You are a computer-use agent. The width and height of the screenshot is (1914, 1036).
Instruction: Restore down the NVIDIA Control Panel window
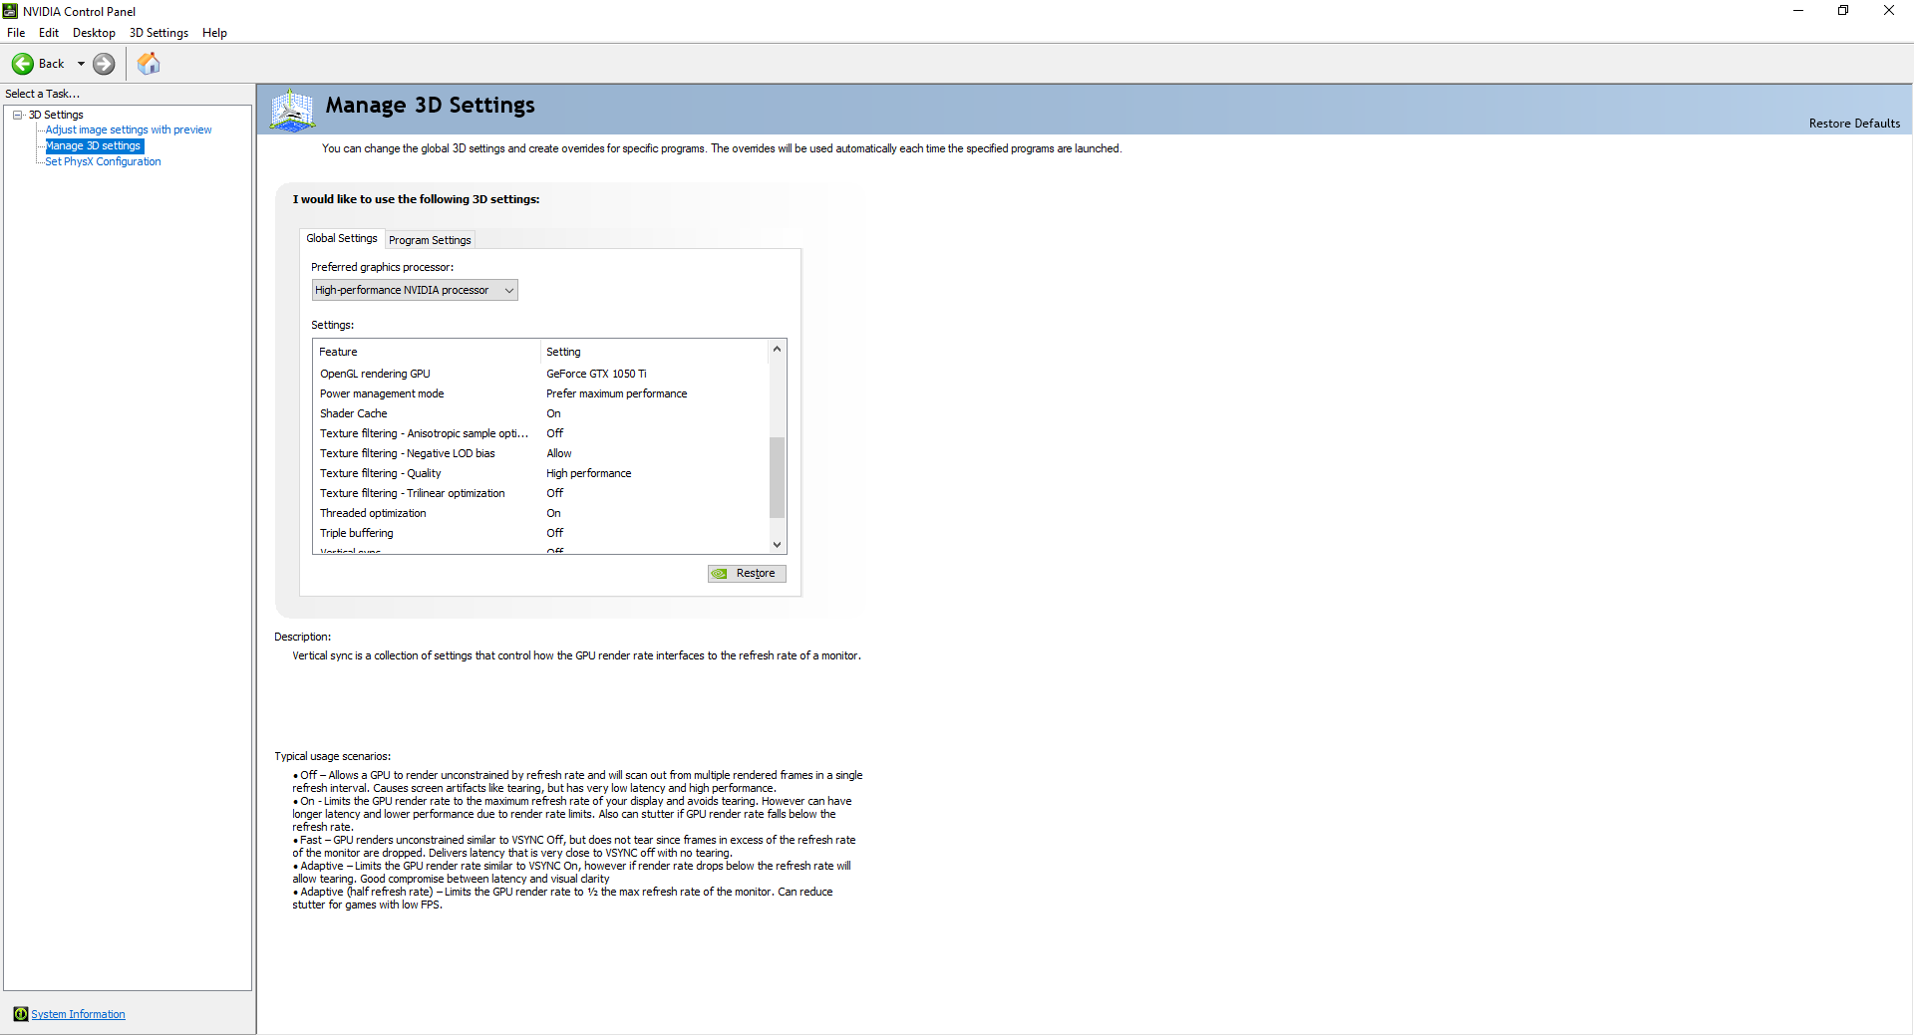[x=1843, y=11]
